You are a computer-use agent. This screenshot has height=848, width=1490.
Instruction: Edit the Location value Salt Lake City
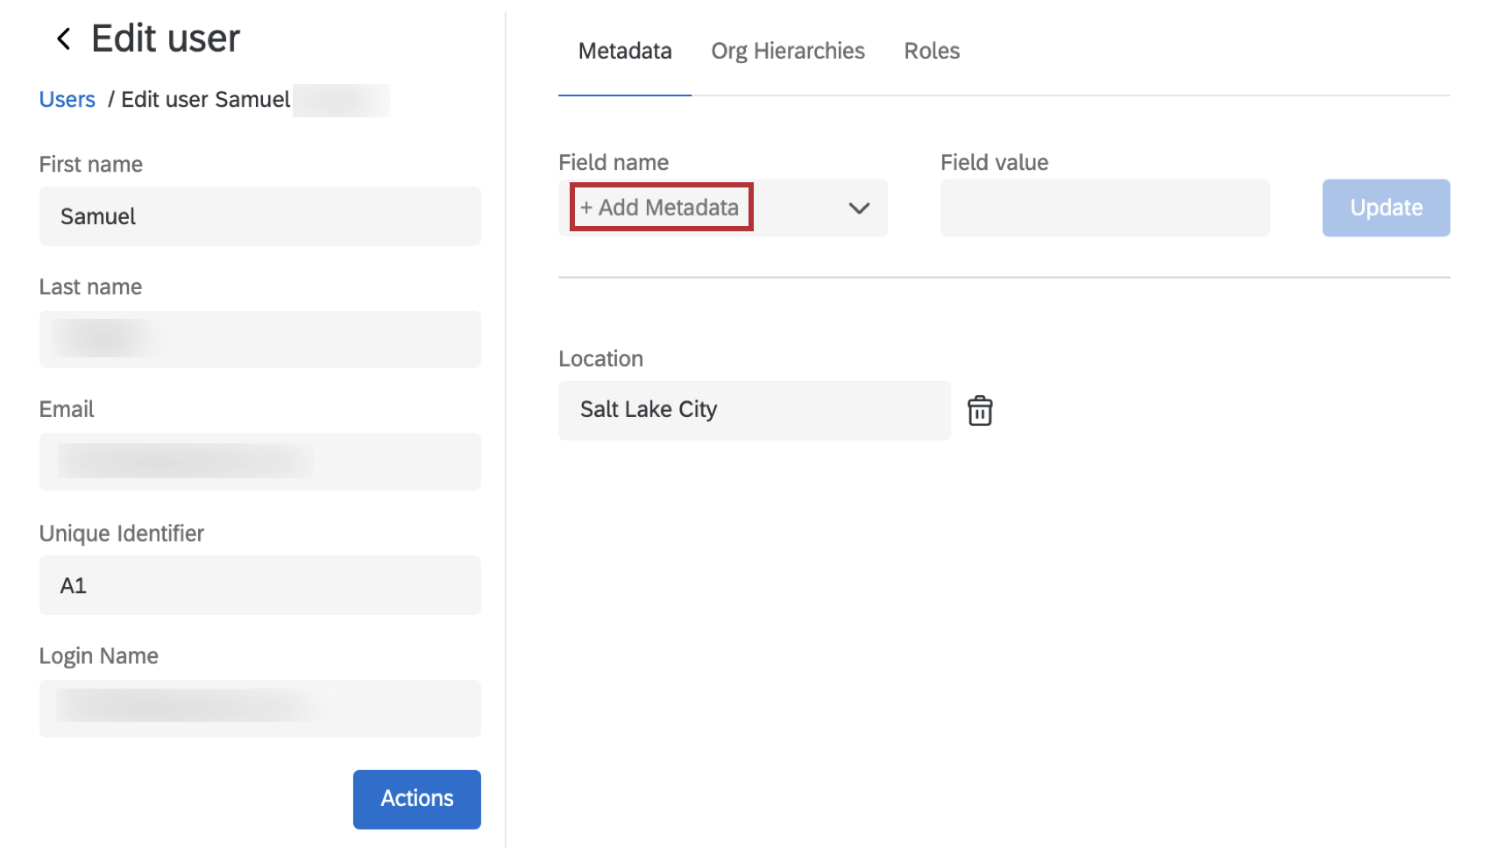pyautogui.click(x=753, y=410)
